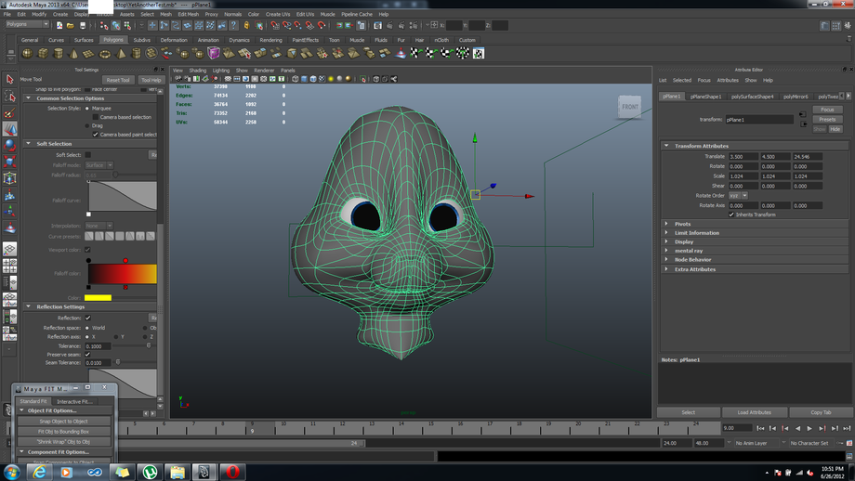
Task: Choose the Rotate tool sphere icon
Action: pyautogui.click(x=9, y=145)
